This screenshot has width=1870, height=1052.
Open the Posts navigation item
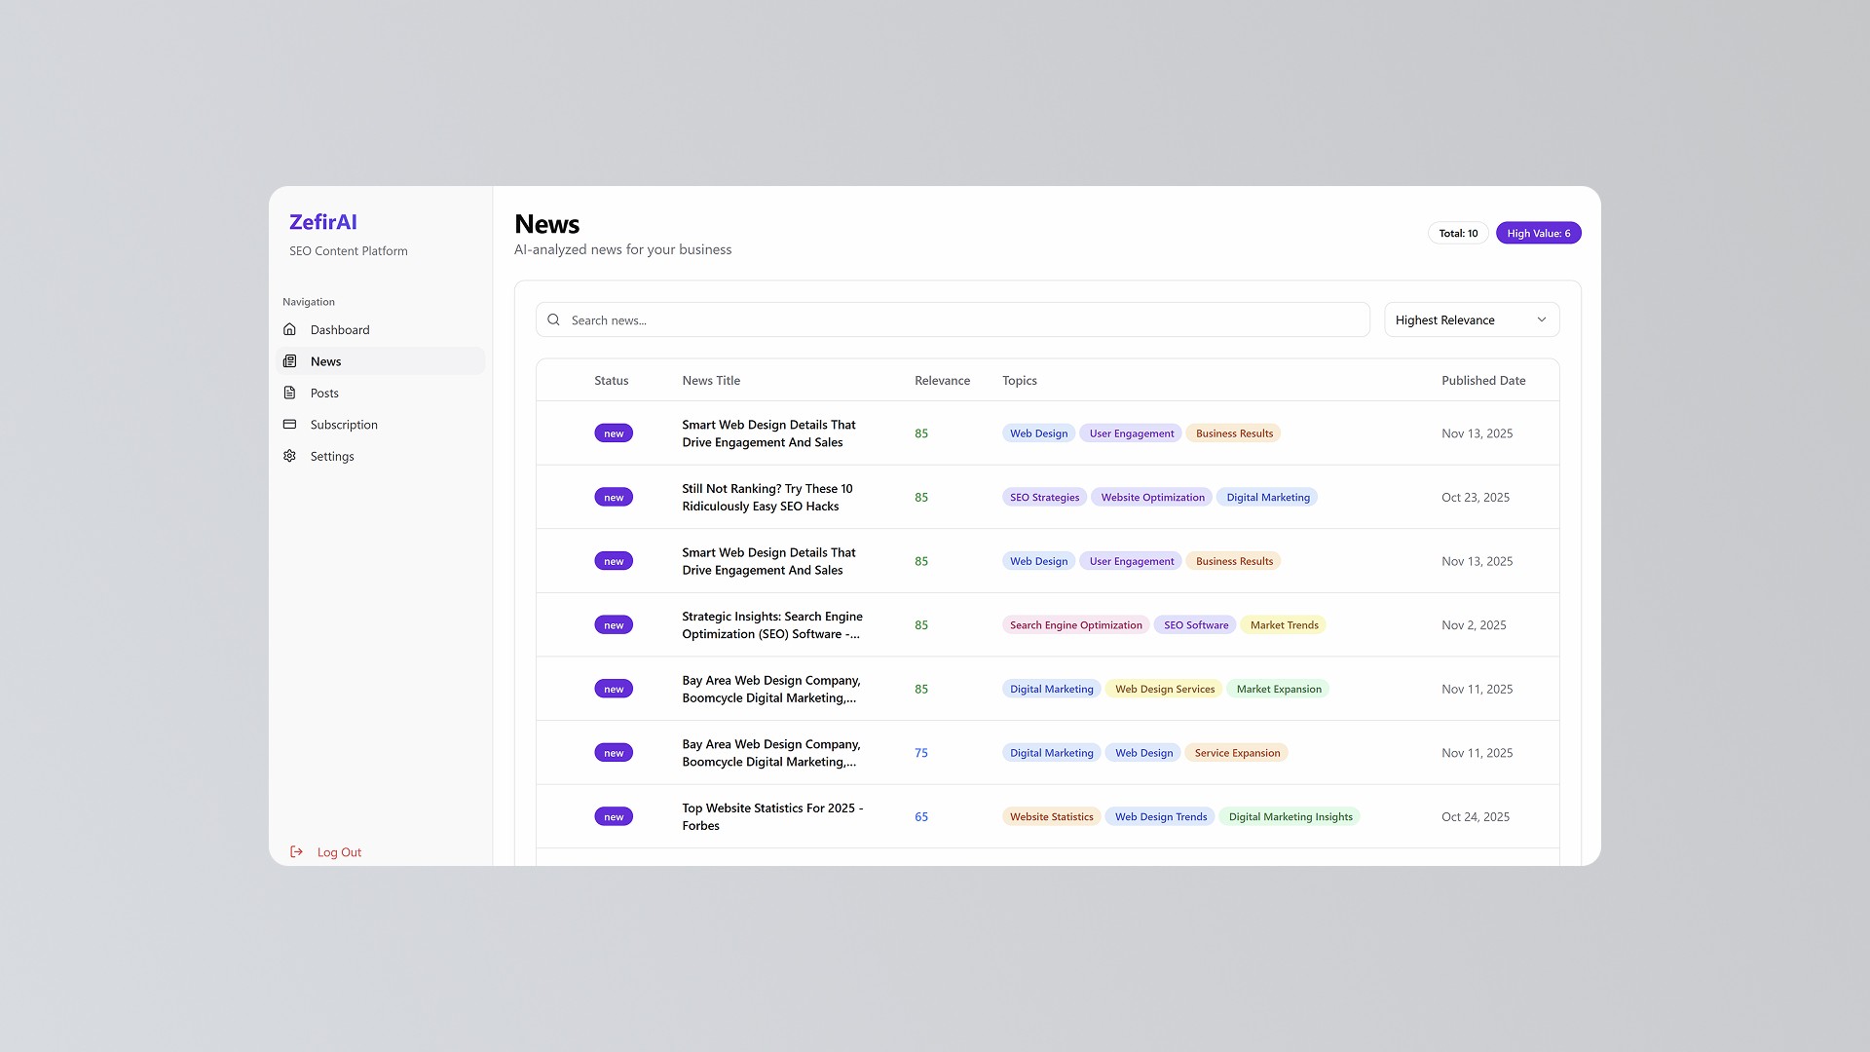(x=324, y=394)
